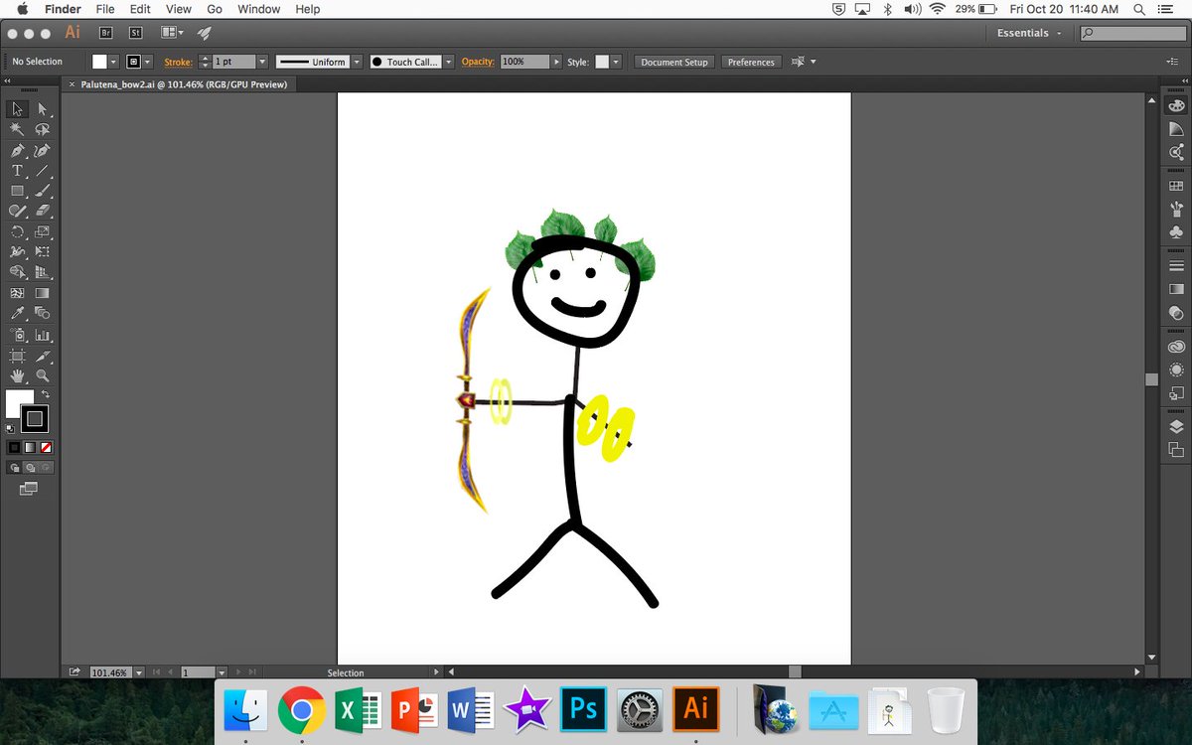The width and height of the screenshot is (1192, 745).
Task: Open the zoom level dropdown
Action: 138,672
